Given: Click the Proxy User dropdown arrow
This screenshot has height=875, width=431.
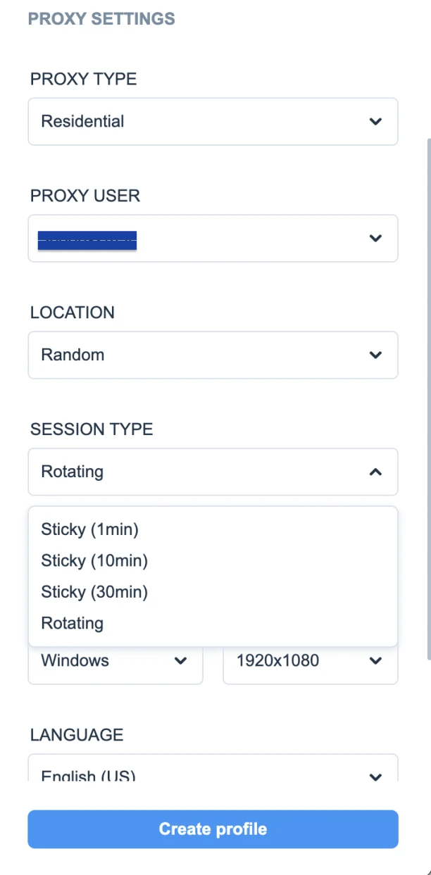Looking at the screenshot, I should [375, 238].
